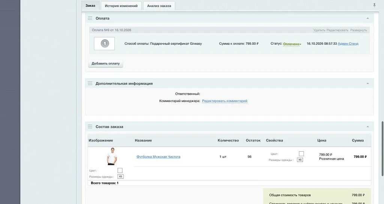
Task: Open the Анализ заказа tab
Action: click(159, 6)
